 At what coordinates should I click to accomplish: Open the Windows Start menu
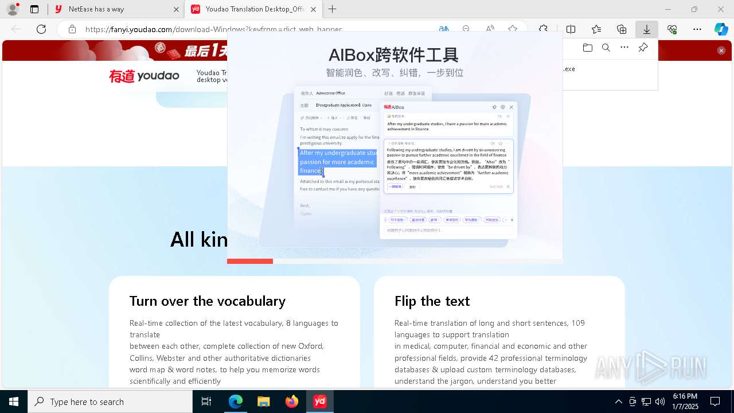(14, 402)
